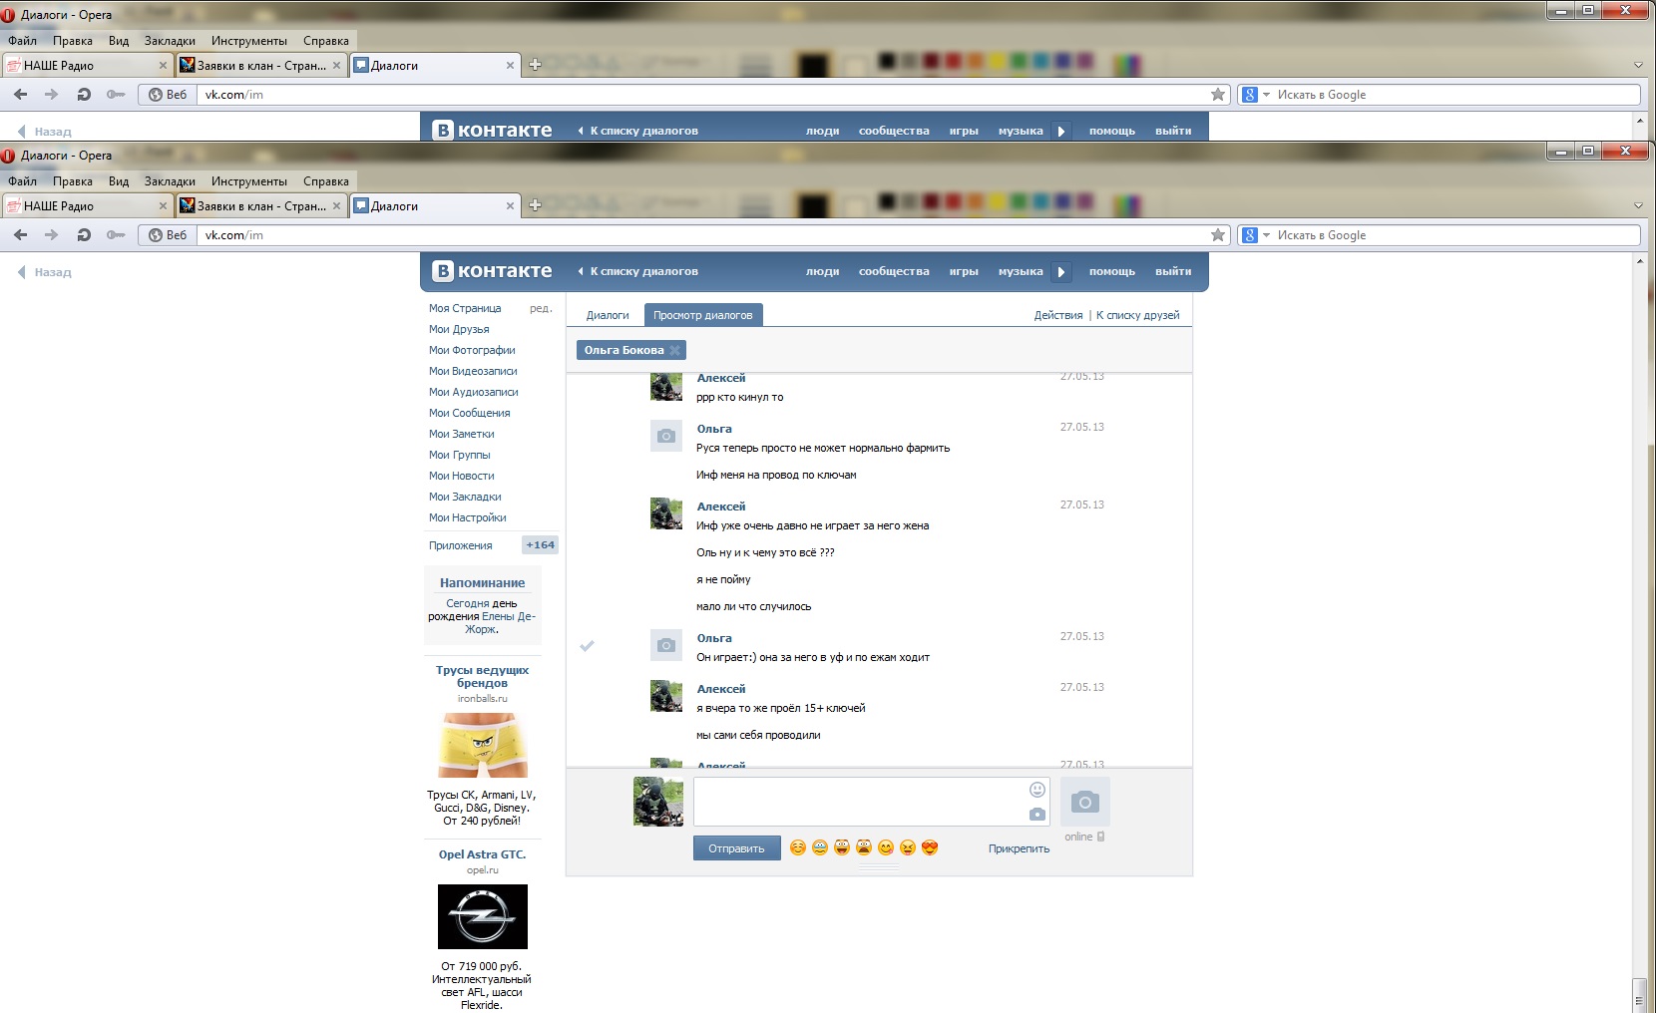Open the Действия actions menu
The image size is (1656, 1013).
[1058, 315]
